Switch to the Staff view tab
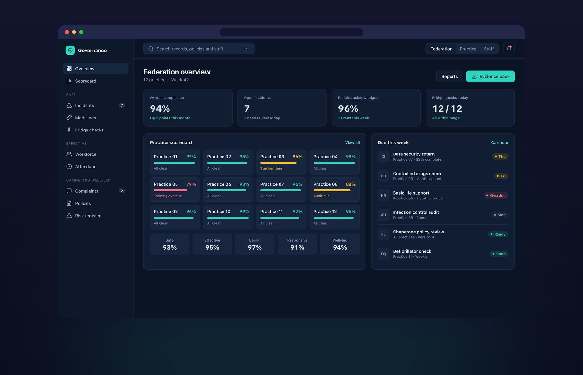The height and width of the screenshot is (375, 583). pos(489,49)
